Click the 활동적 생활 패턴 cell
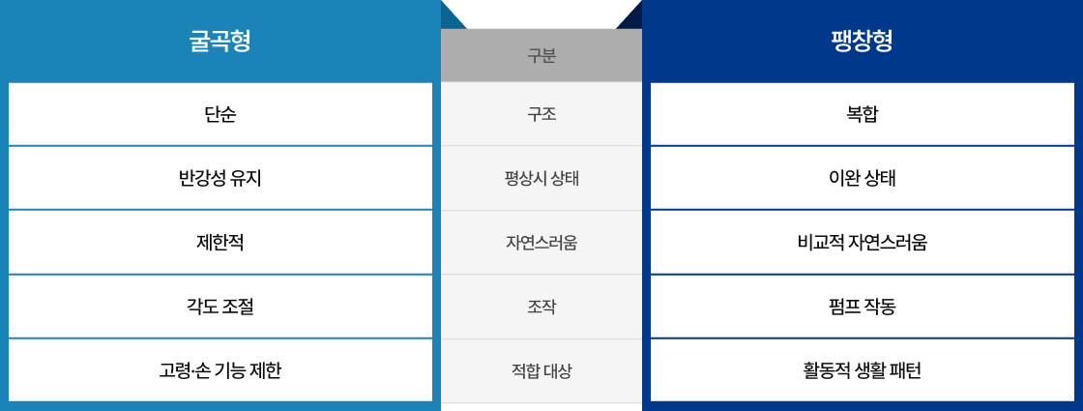This screenshot has width=1083, height=411. coord(862,370)
